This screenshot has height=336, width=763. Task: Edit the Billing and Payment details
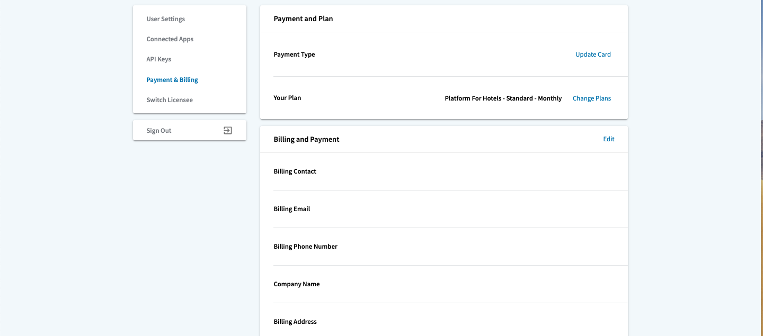point(609,139)
